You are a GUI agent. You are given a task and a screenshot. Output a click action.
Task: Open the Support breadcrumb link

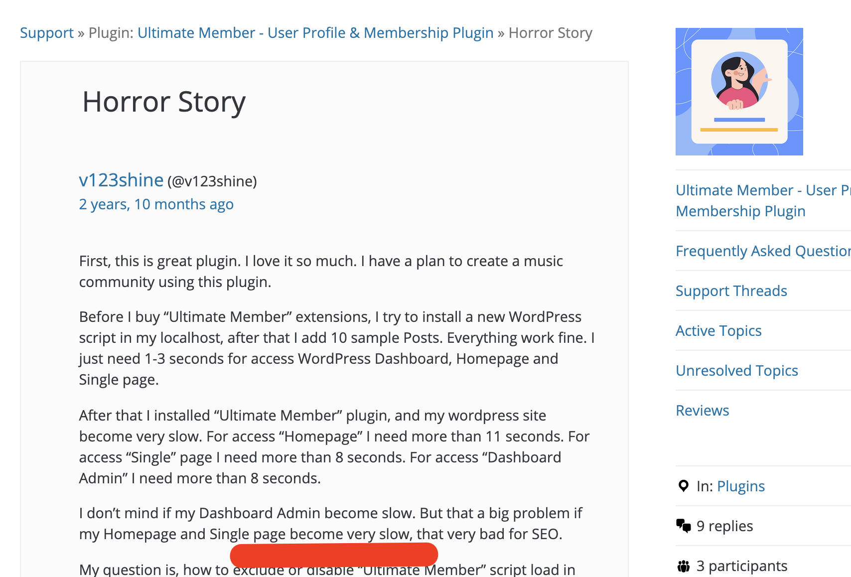click(x=47, y=33)
